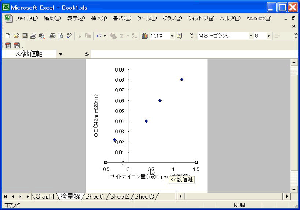
Task: Open the ファイル (File) menu
Action: (x=26, y=18)
